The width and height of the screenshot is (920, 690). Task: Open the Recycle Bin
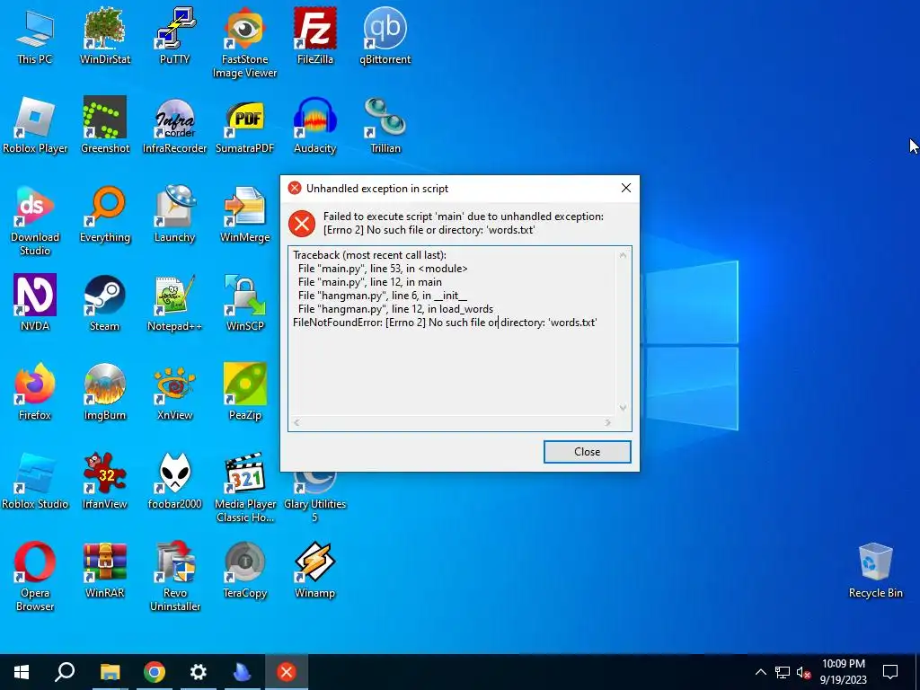(x=875, y=571)
